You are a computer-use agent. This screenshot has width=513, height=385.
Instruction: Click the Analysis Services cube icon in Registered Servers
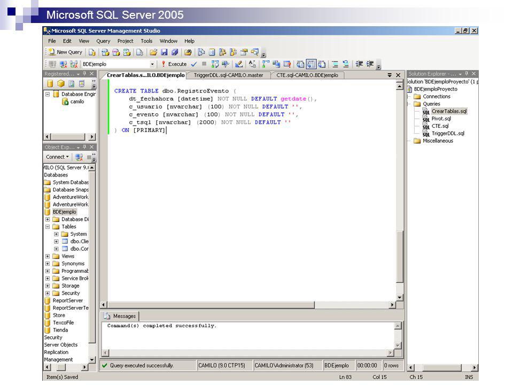[61, 84]
